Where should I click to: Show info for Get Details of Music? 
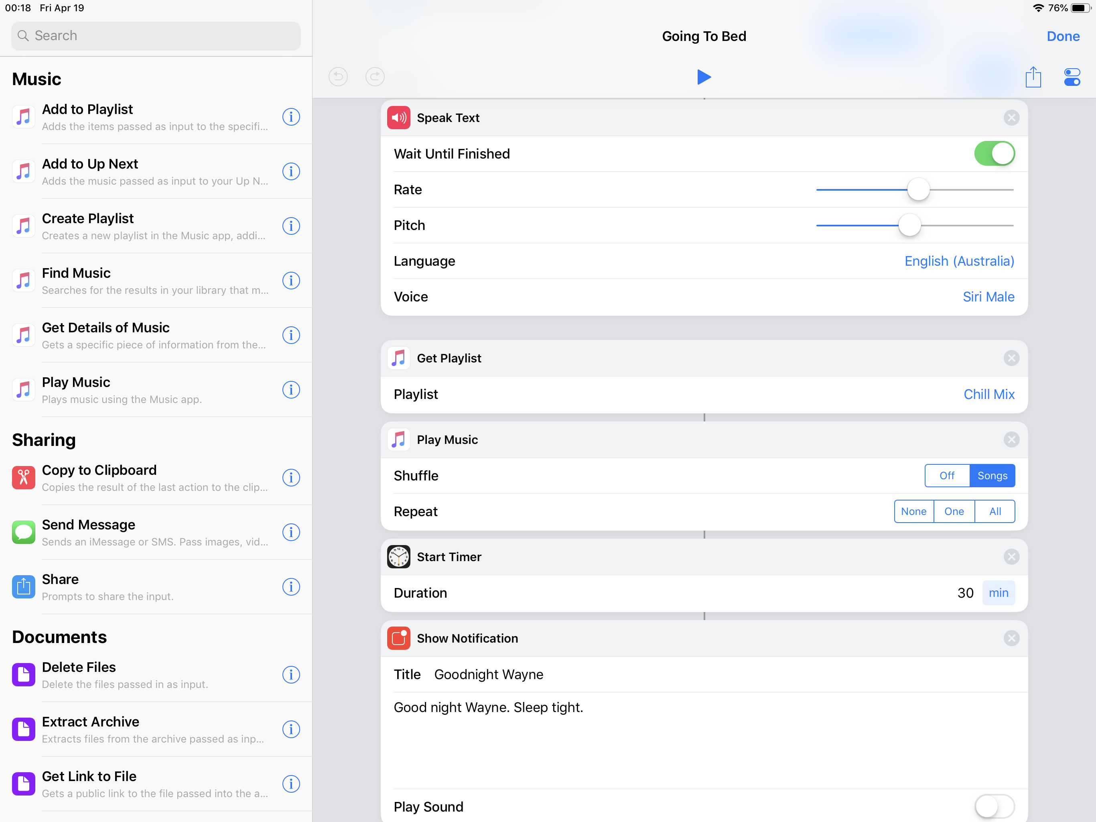(x=291, y=335)
